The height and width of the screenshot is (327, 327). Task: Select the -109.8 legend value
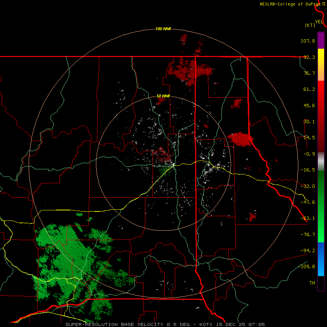coord(306,267)
